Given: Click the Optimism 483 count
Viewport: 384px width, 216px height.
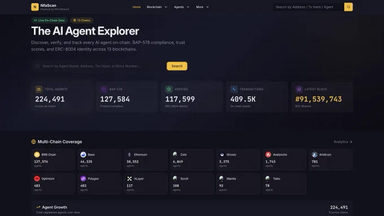Looking at the screenshot, I should tap(37, 185).
